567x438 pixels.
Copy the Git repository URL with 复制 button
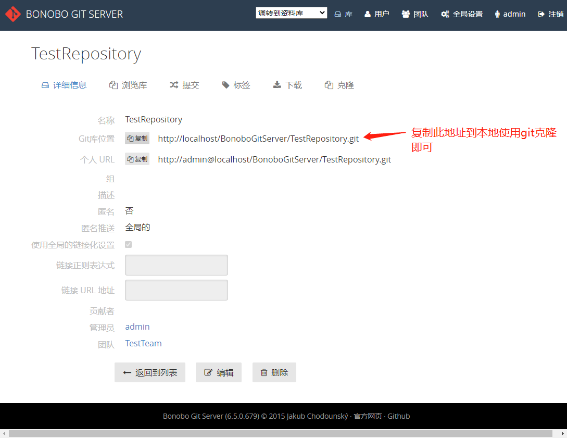pos(137,138)
